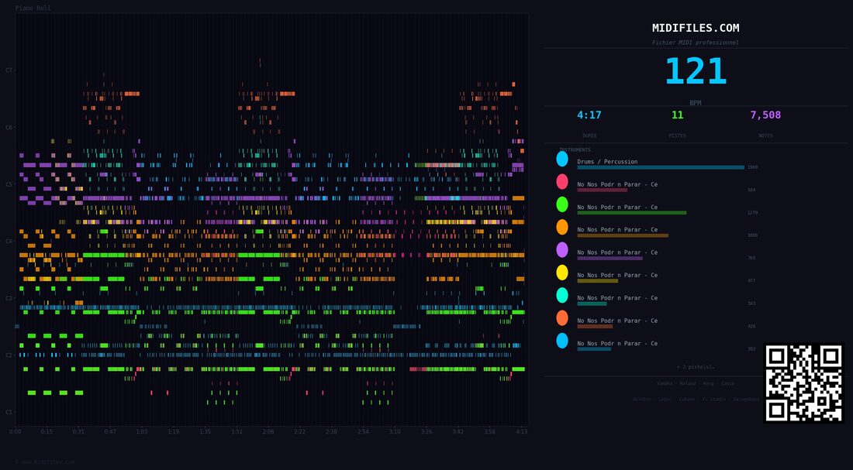Click the orange dot of the 1066-note track
Screen dimensions: 853x470
pos(562,227)
